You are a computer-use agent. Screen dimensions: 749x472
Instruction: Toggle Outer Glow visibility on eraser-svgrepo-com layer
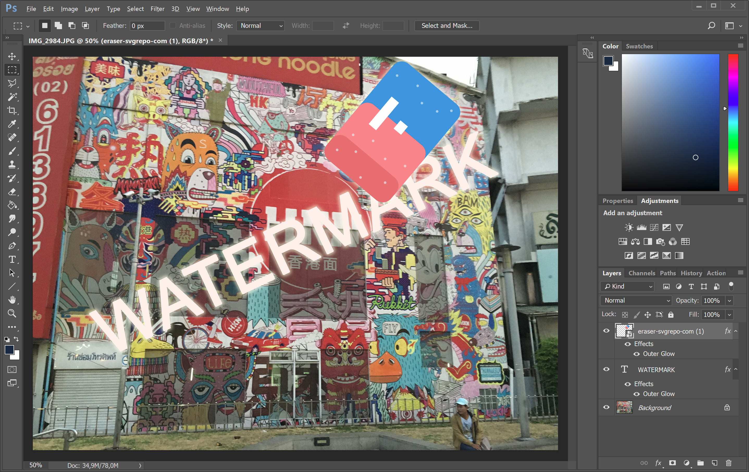pyautogui.click(x=637, y=354)
